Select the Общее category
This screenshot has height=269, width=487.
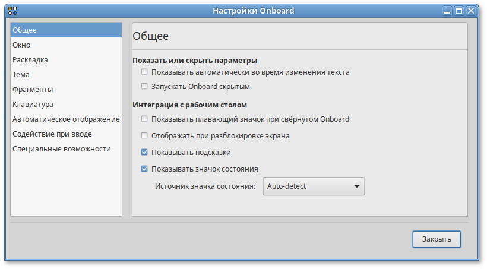click(66, 30)
